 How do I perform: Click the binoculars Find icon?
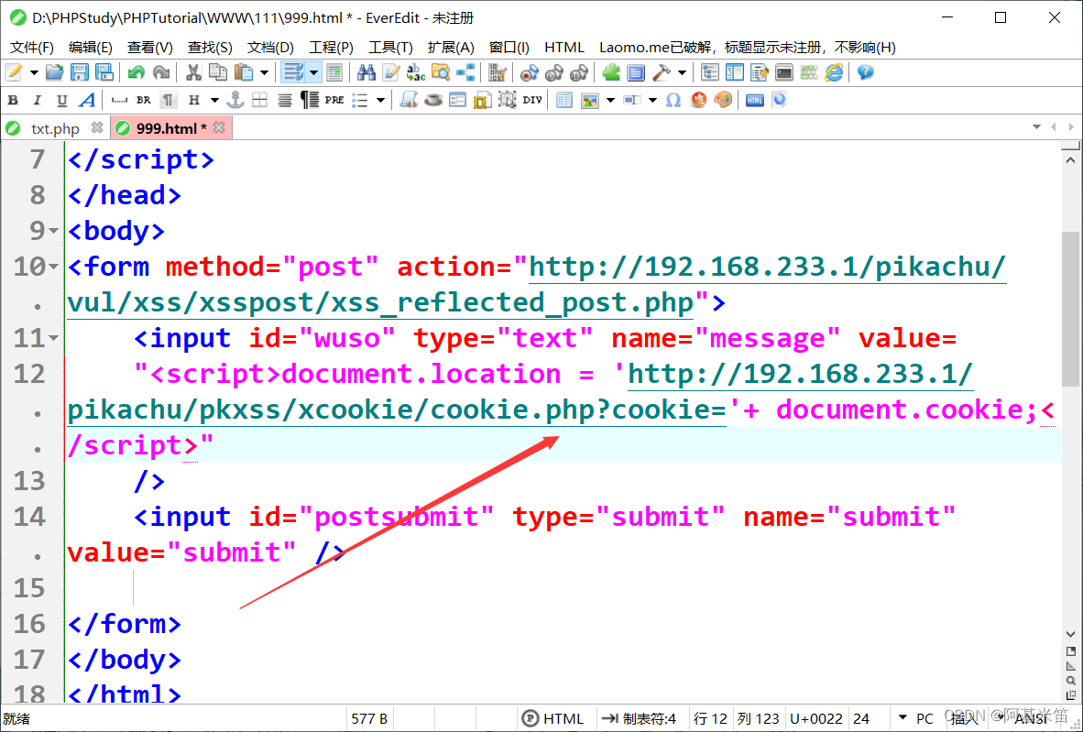coord(366,72)
